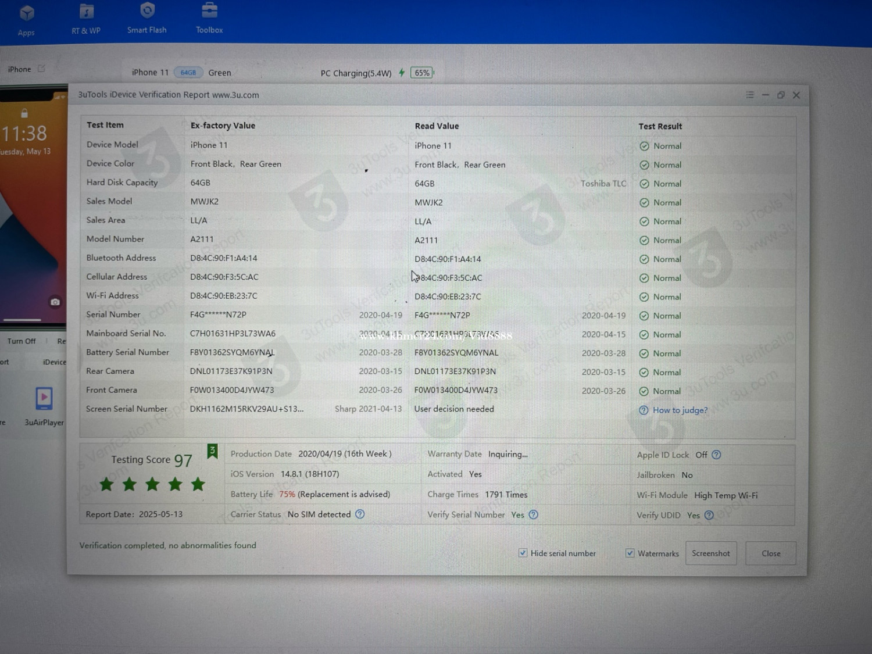Select the Sales Model row label
This screenshot has height=654, width=872.
tap(109, 201)
